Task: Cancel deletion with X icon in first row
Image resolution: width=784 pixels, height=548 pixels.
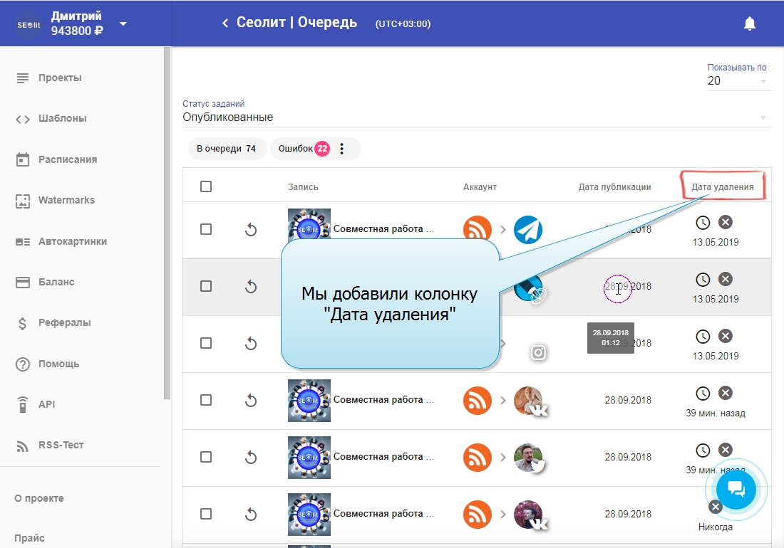Action: click(725, 222)
